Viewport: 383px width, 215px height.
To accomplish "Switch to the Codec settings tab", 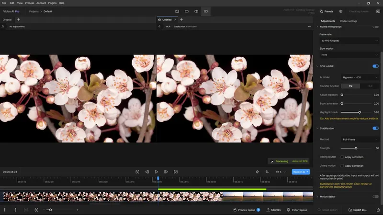I will pos(349,21).
